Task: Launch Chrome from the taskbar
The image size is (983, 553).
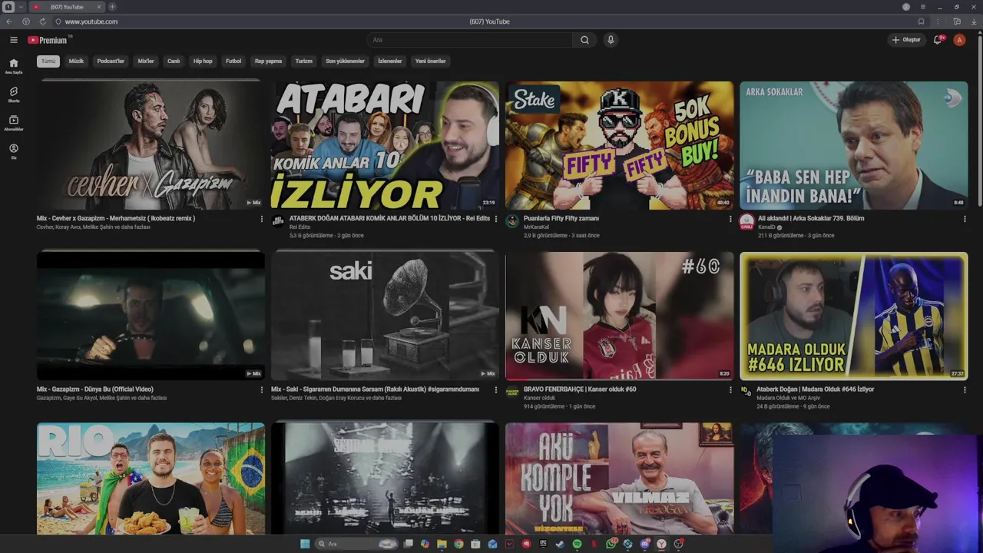Action: (458, 544)
